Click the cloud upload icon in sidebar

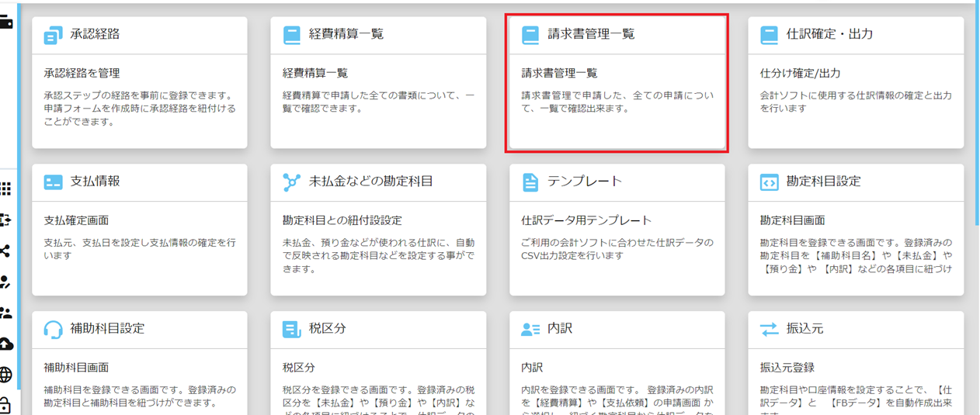tap(5, 344)
